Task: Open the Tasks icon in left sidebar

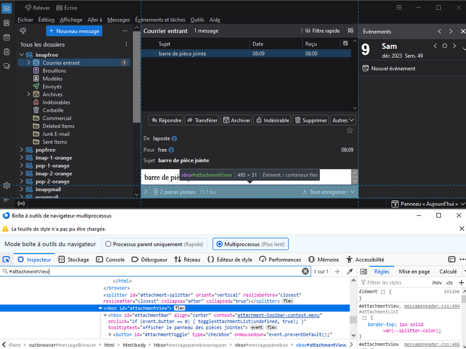Action: point(6,52)
